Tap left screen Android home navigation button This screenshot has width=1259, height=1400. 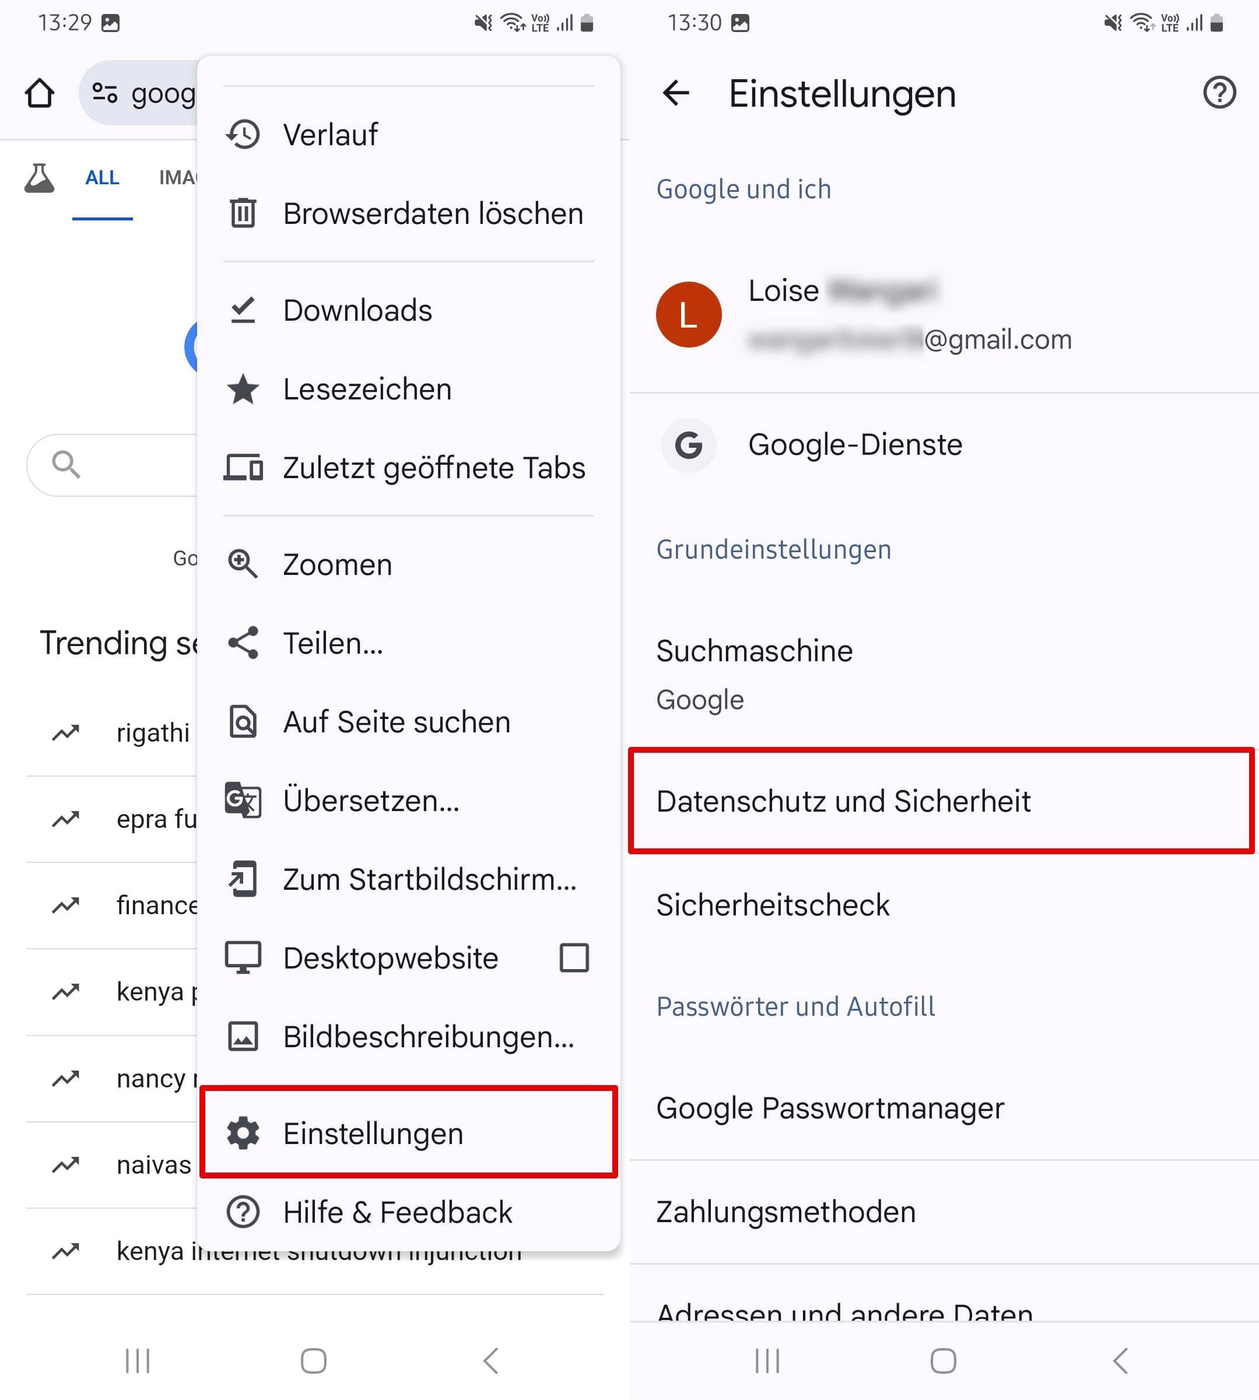(313, 1360)
